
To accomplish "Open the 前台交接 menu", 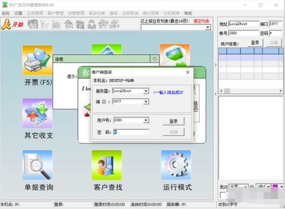I will click(97, 13).
